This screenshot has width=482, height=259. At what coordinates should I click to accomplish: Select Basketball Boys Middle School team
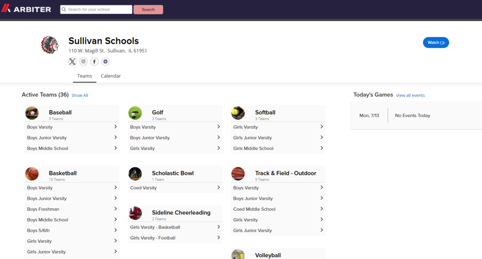click(x=72, y=220)
